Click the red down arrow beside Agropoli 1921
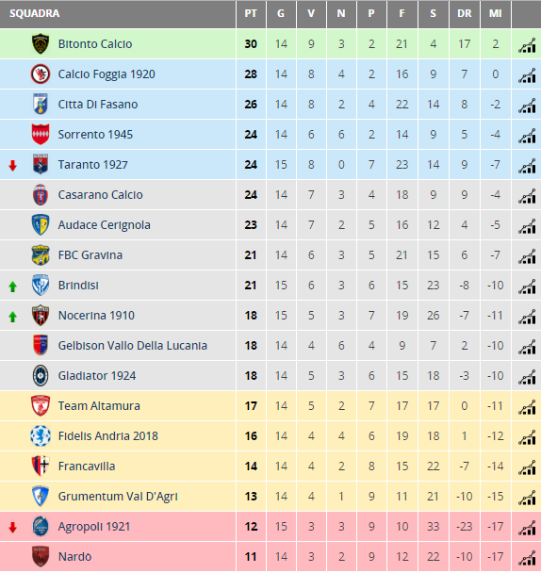Image resolution: width=541 pixels, height=573 pixels. (x=13, y=528)
